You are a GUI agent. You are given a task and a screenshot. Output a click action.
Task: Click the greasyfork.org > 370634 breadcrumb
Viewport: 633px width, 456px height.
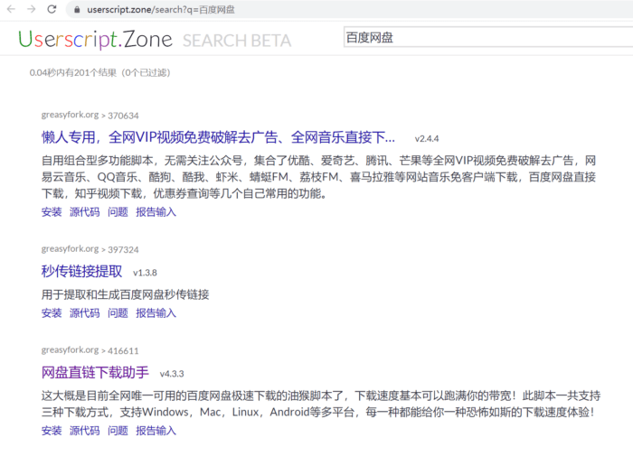click(90, 116)
